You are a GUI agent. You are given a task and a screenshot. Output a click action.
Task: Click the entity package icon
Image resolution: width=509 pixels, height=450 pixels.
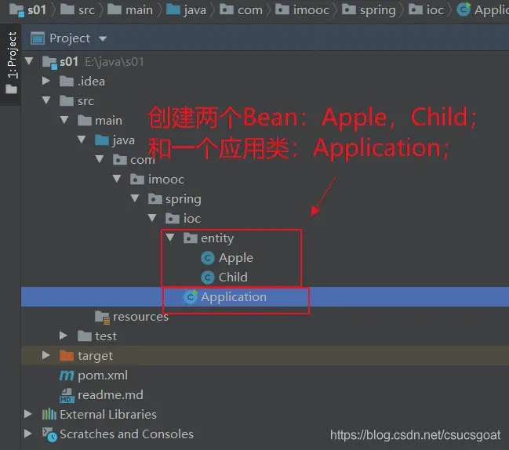(191, 238)
